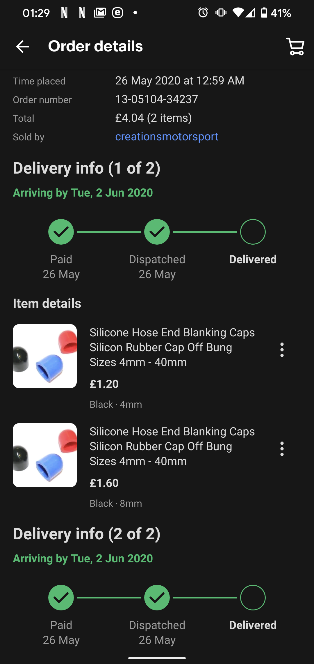314x664 pixels.
Task: Tap the Paid checkmark in first delivery
Action: pos(61,232)
